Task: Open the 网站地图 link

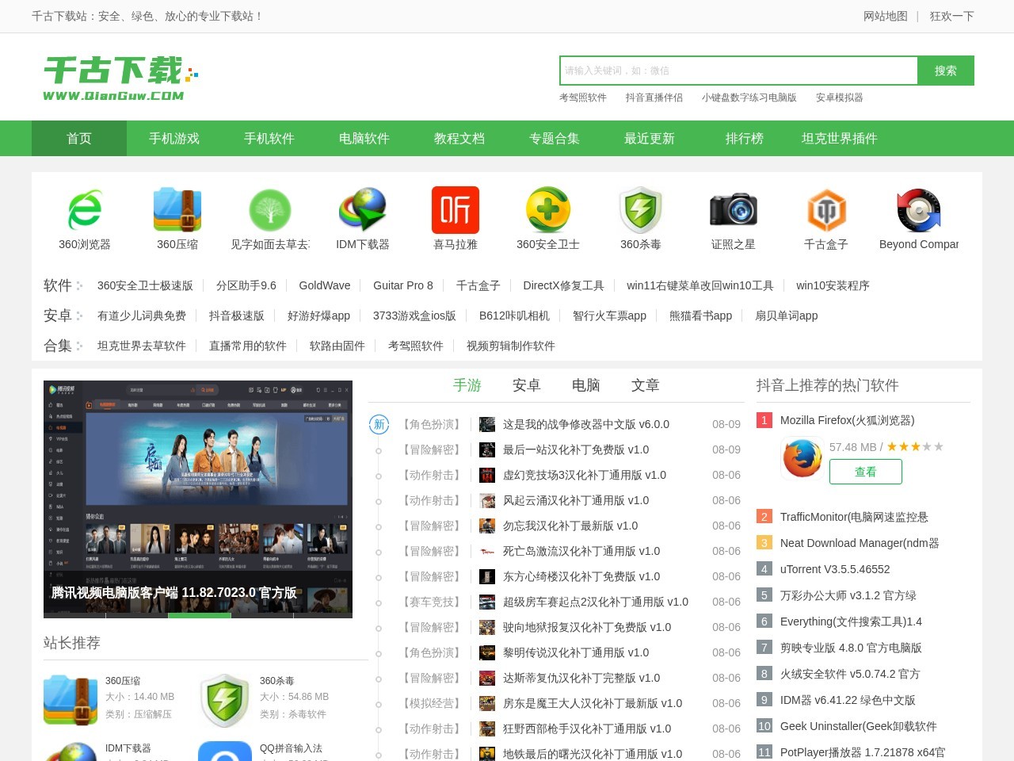Action: 885,16
